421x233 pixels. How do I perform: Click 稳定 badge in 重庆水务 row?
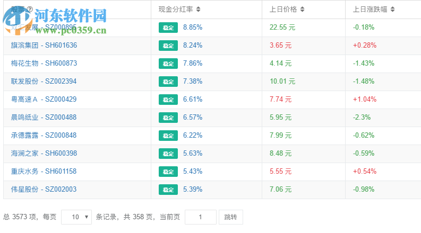[x=168, y=172]
